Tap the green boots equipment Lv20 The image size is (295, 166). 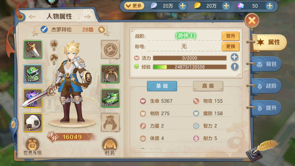[110, 98]
